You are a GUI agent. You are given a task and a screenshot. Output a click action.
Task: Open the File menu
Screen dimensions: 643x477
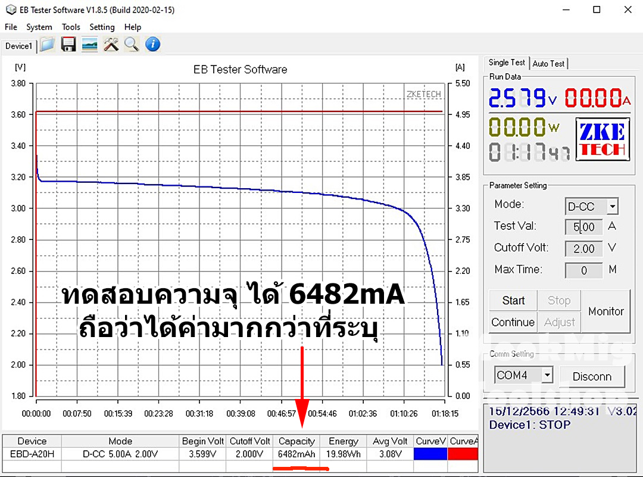point(10,27)
